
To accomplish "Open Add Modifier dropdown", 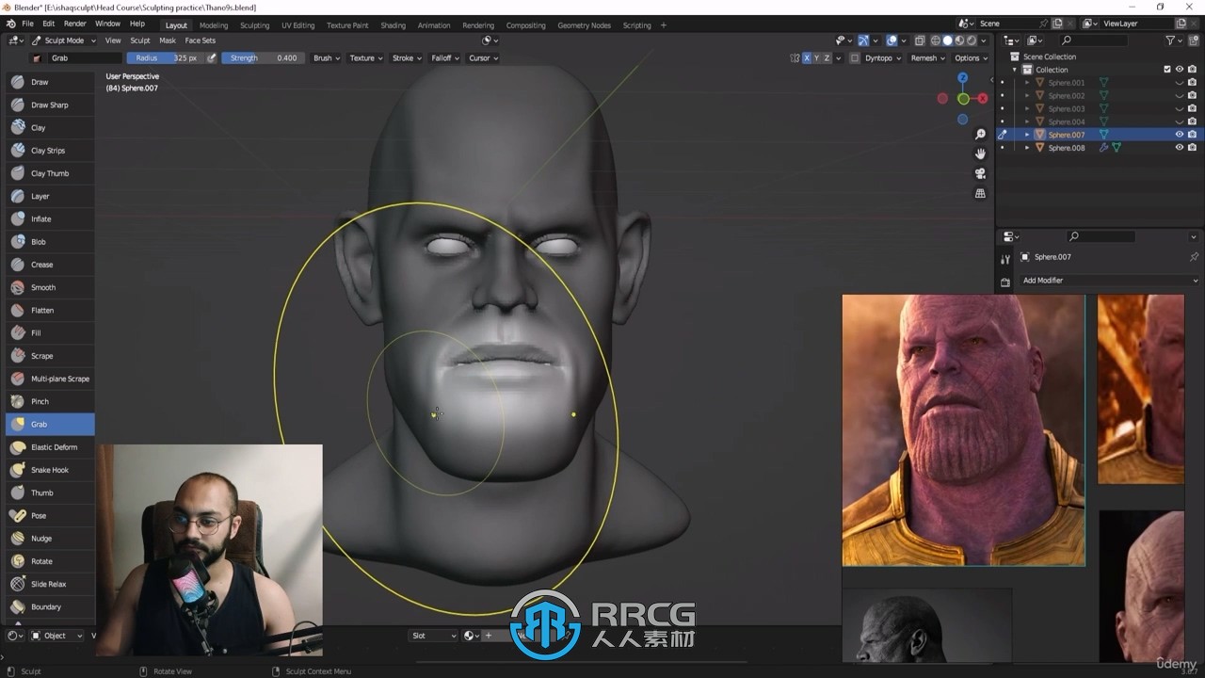I will [1109, 281].
